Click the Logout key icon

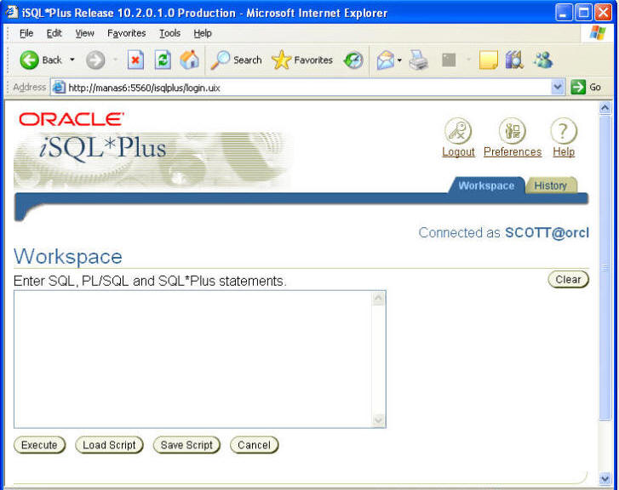(458, 131)
